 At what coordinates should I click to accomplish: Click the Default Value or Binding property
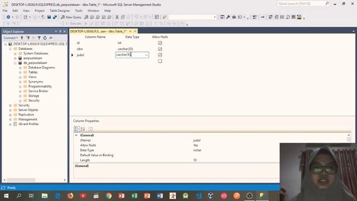pos(97,155)
